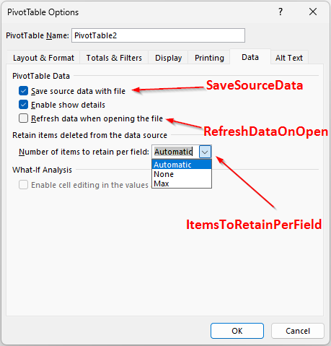This screenshot has height=346, width=331.
Task: Click the Cancel button
Action: (x=298, y=331)
